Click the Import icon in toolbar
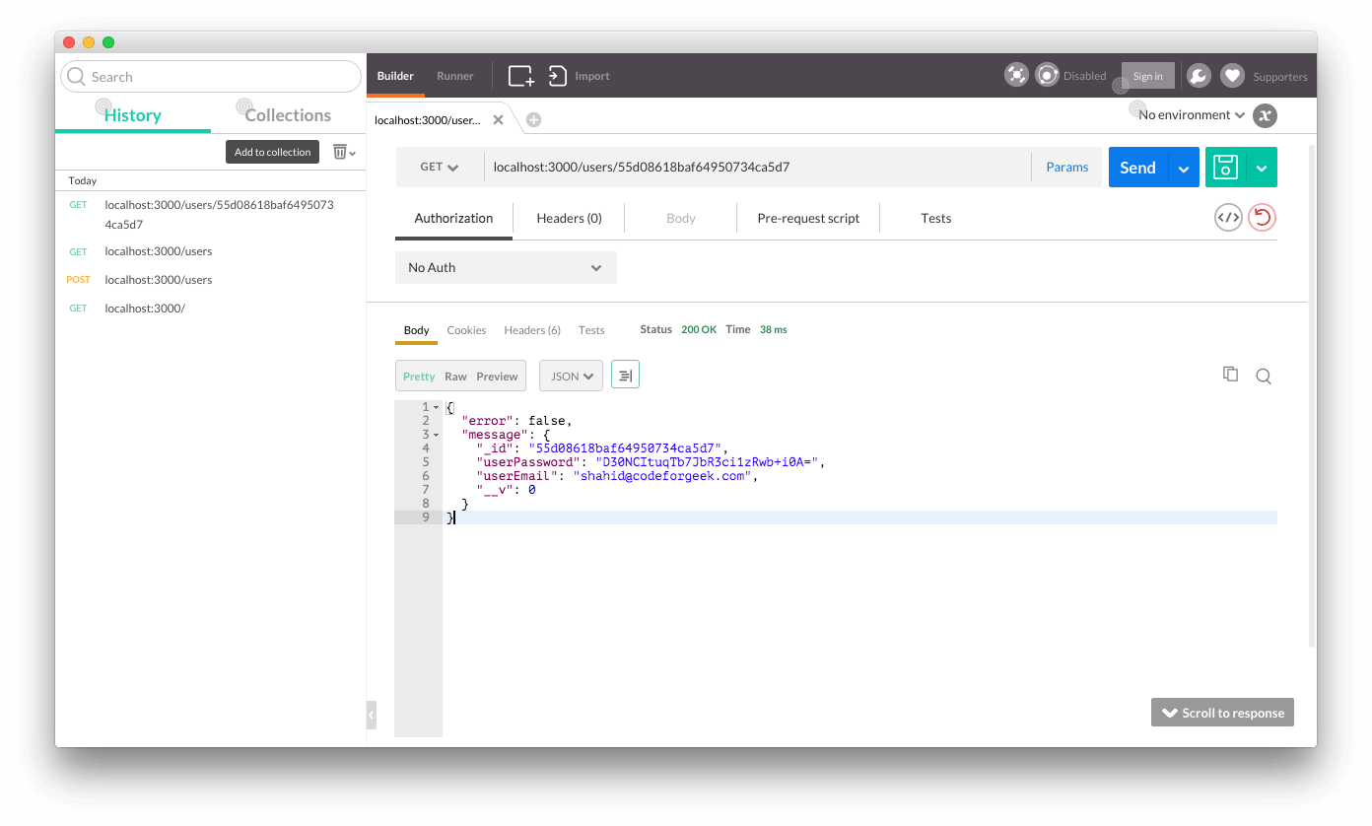1372x826 pixels. [x=558, y=76]
